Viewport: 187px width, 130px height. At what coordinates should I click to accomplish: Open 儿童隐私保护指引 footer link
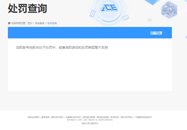tap(73, 117)
